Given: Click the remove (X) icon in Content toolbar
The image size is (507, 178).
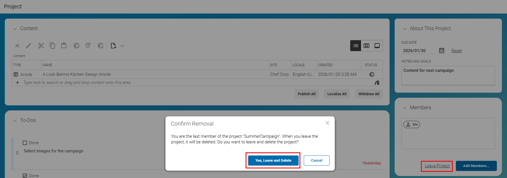Looking at the screenshot, I should point(17,46).
